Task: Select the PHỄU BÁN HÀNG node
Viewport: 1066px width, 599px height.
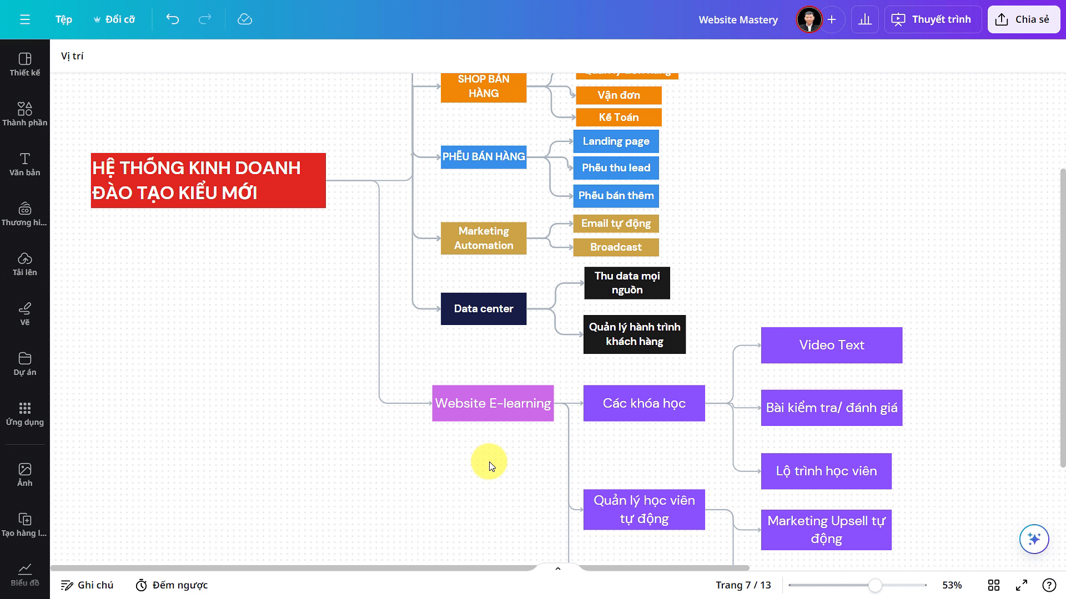Action: [x=484, y=157]
